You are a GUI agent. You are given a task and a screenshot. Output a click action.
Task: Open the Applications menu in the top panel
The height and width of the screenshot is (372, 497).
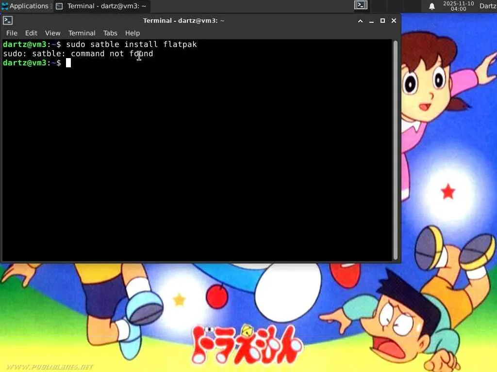[27, 6]
